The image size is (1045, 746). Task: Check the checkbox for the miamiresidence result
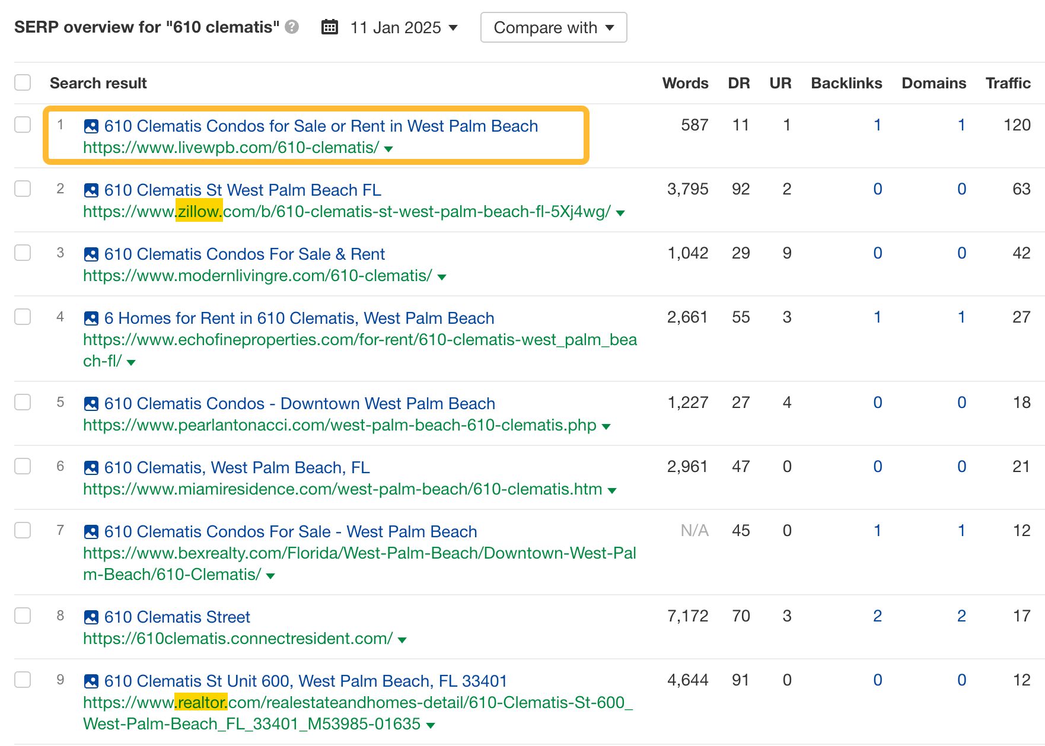[x=23, y=467]
